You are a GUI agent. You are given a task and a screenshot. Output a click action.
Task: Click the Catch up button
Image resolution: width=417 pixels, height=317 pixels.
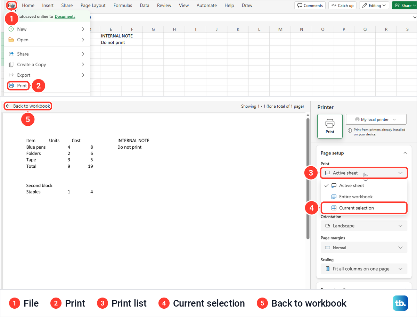(342, 6)
